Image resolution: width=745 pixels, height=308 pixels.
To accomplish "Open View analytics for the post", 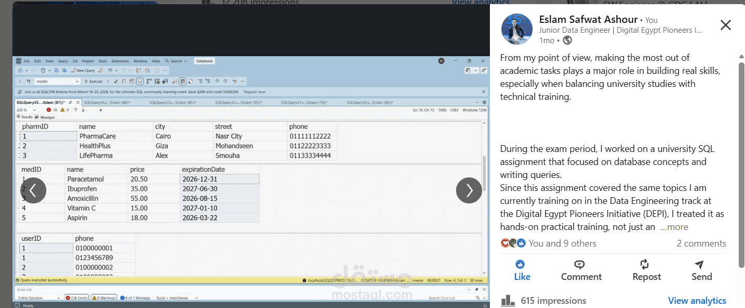I will pos(697,301).
